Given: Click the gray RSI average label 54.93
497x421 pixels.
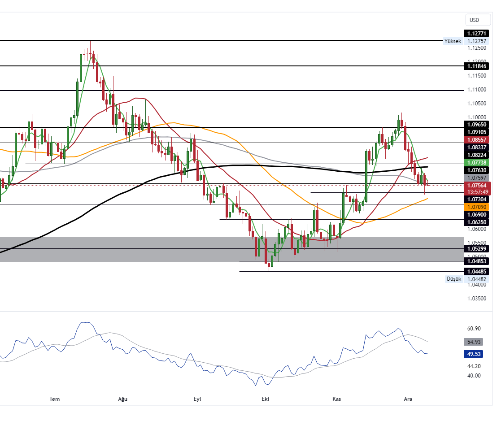Looking at the screenshot, I should pyautogui.click(x=474, y=342).
